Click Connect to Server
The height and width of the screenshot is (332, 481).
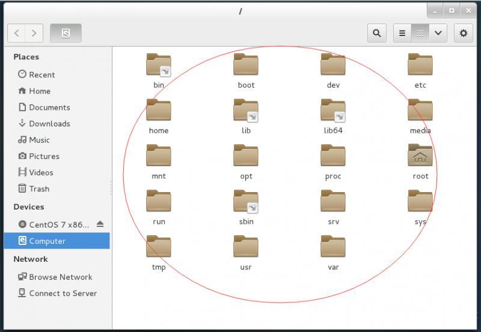tap(57, 293)
